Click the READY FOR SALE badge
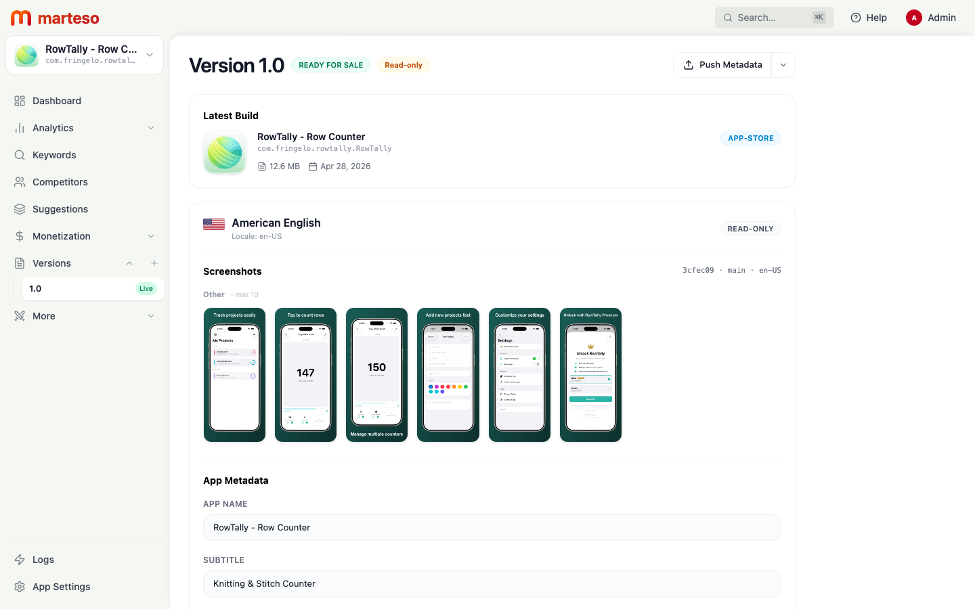 (x=331, y=65)
